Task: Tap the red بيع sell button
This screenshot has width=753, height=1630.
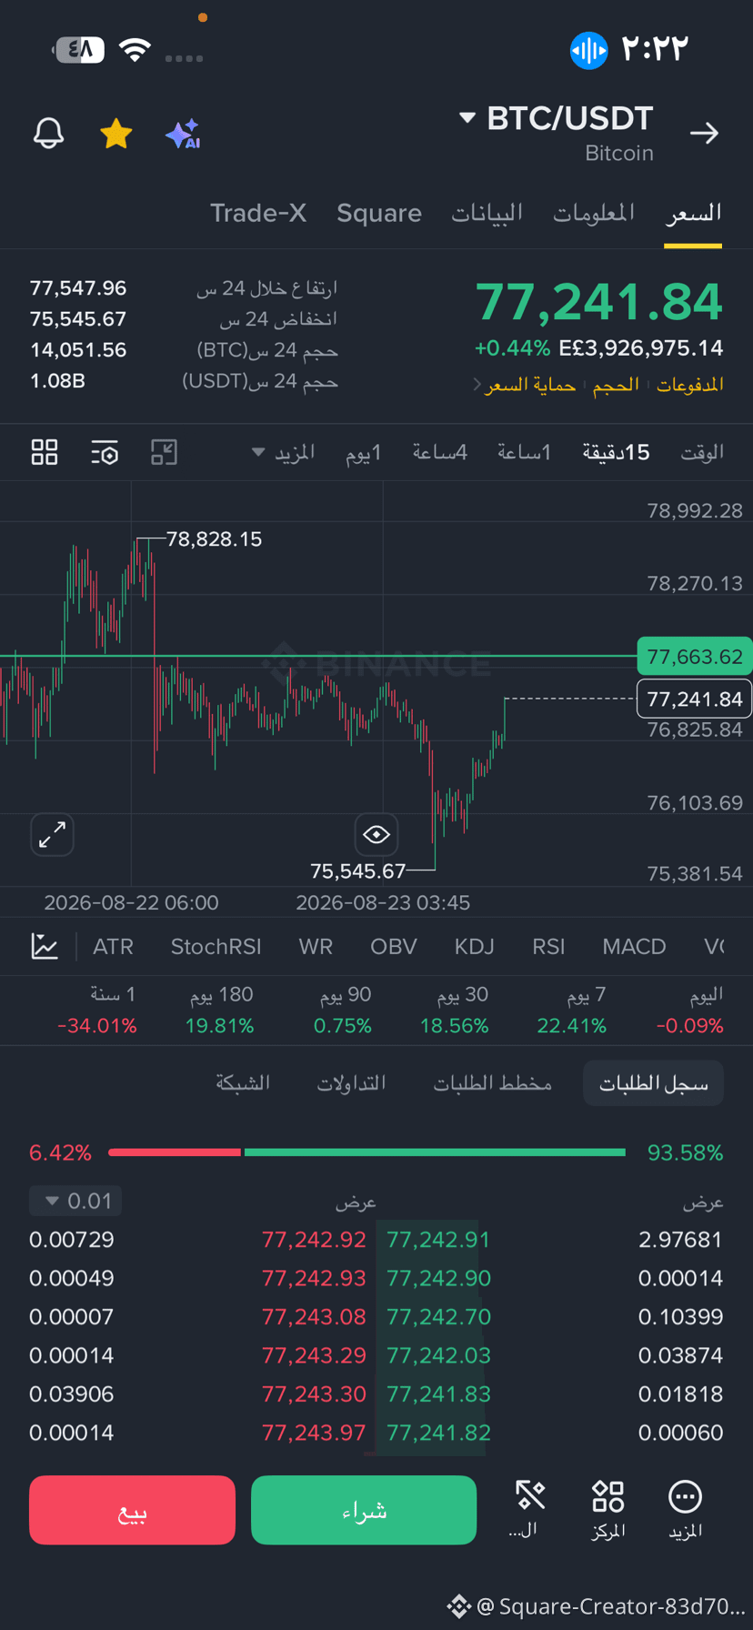Action: [132, 1510]
